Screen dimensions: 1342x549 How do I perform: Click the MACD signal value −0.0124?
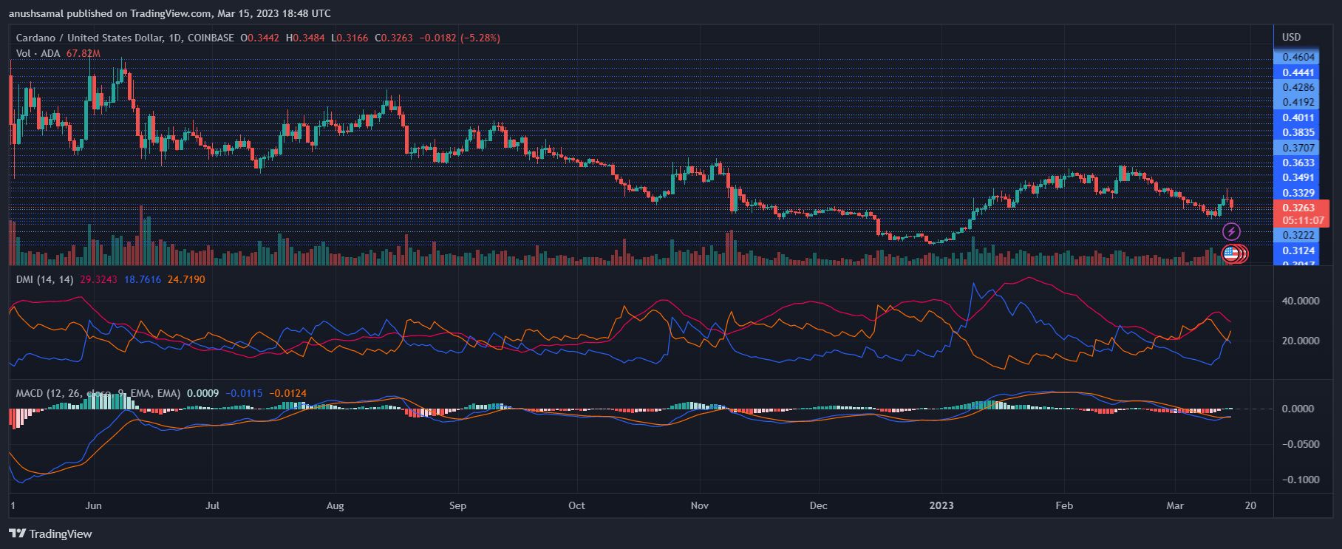(287, 393)
